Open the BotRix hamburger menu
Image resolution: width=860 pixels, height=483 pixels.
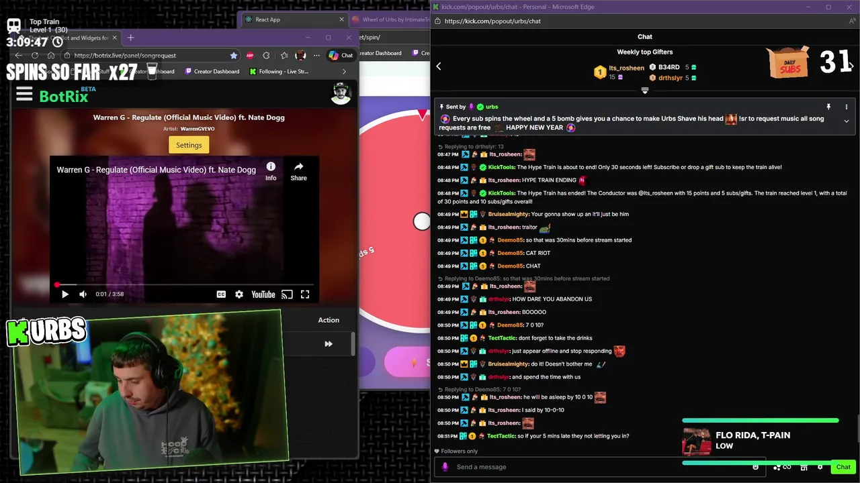[24, 95]
